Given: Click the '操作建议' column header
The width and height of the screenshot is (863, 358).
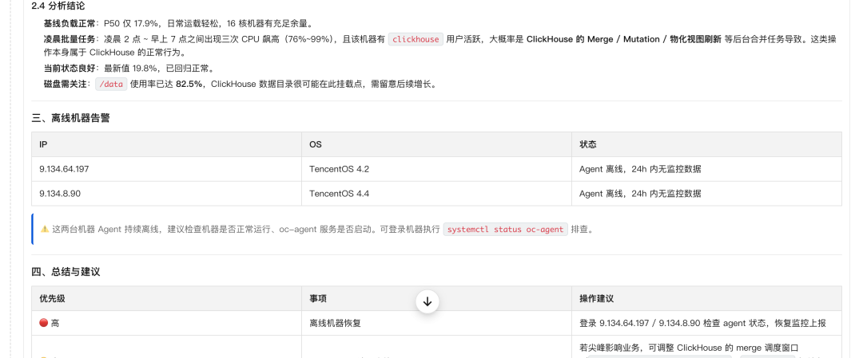Looking at the screenshot, I should click(x=706, y=299).
